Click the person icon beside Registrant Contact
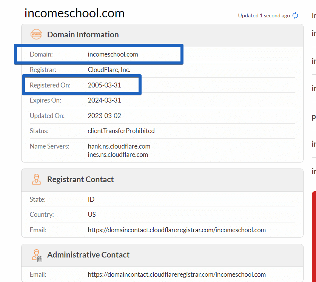This screenshot has height=282, width=316. pyautogui.click(x=36, y=179)
